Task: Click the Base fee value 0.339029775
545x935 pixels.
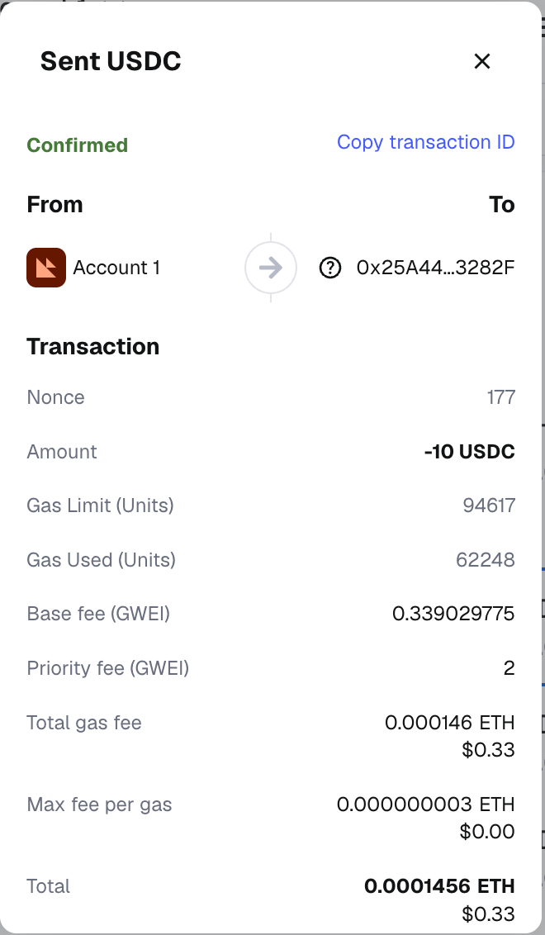Action: [453, 614]
